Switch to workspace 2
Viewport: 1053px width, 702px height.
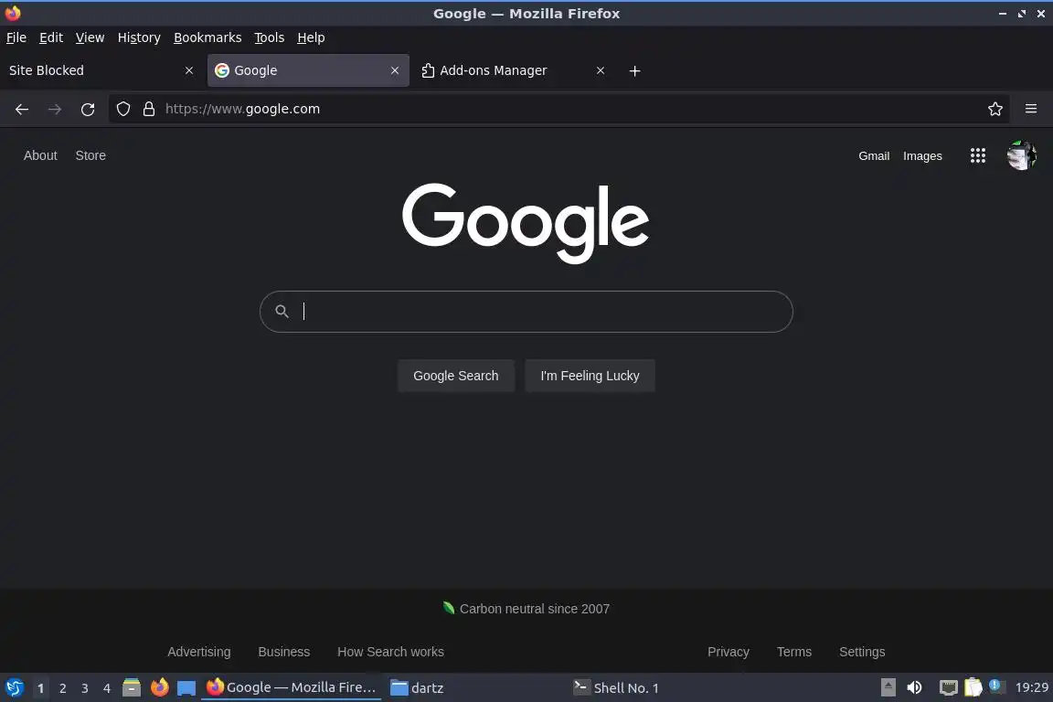(62, 688)
